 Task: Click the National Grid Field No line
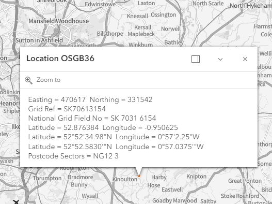[x=92, y=119]
